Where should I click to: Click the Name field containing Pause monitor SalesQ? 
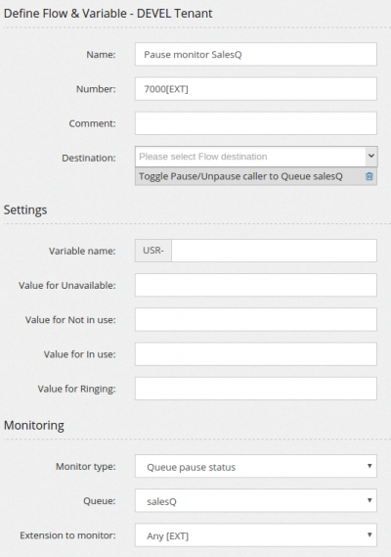[256, 55]
